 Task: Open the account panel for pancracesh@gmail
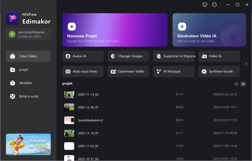28,34
